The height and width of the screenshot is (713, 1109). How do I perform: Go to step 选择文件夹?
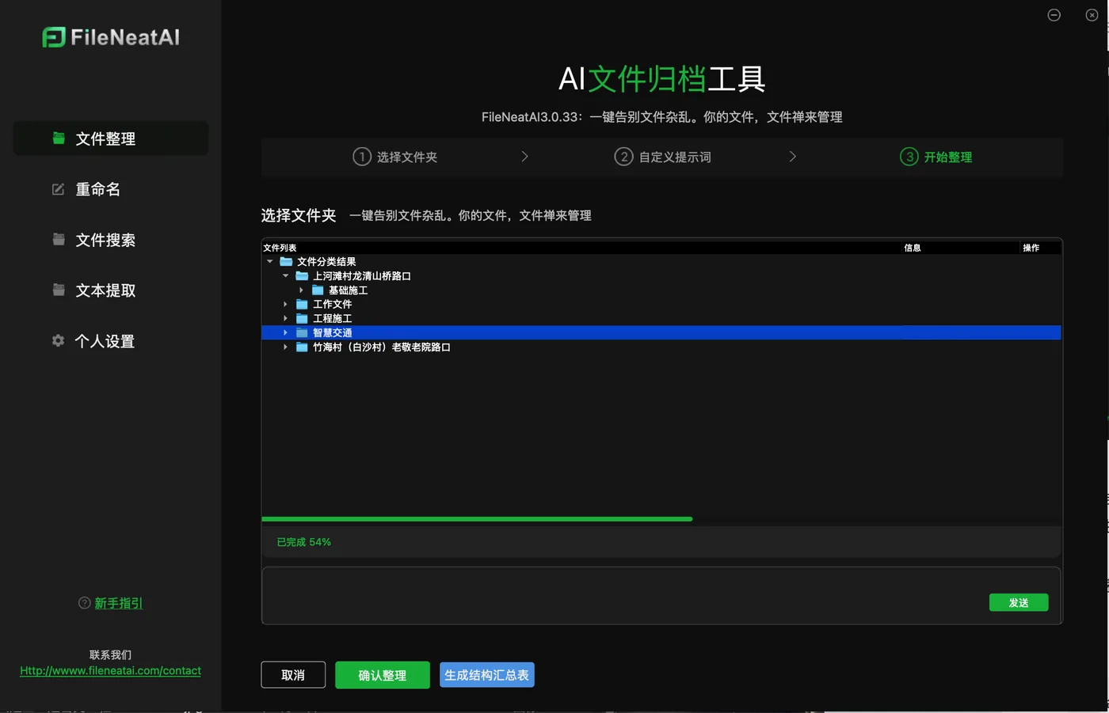pyautogui.click(x=395, y=157)
